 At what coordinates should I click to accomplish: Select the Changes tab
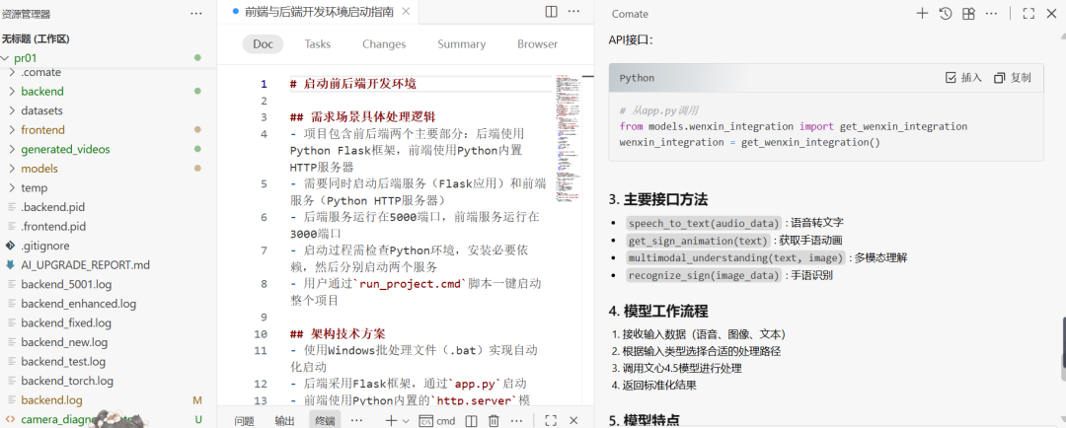[384, 44]
